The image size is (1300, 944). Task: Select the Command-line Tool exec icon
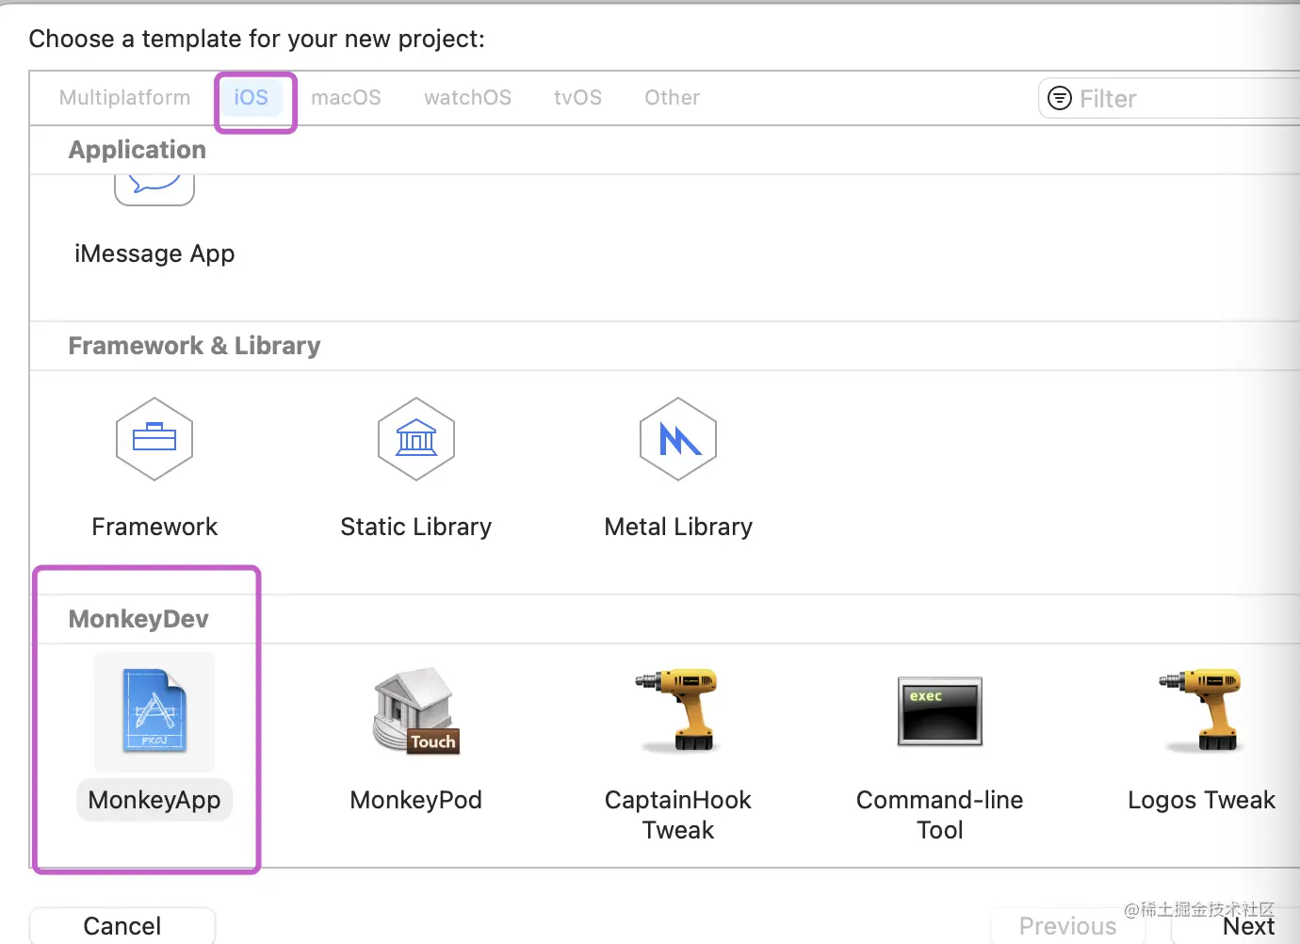940,711
